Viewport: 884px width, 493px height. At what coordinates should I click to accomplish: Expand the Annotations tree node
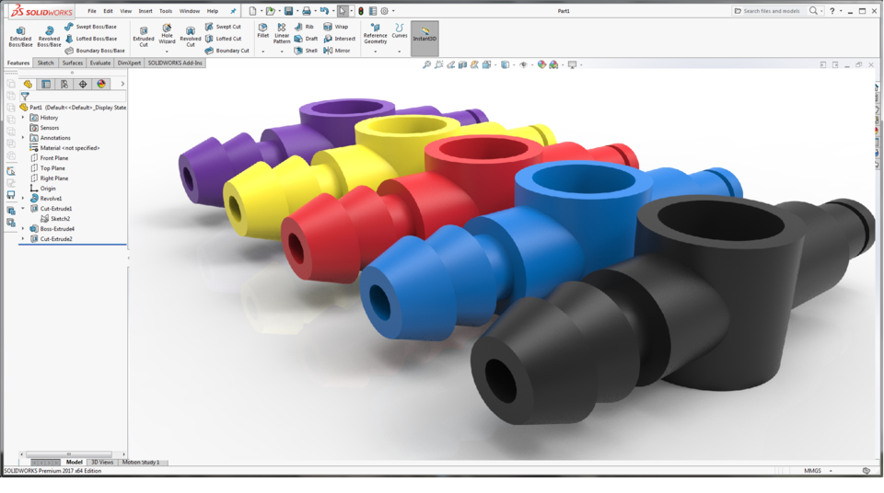(23, 137)
